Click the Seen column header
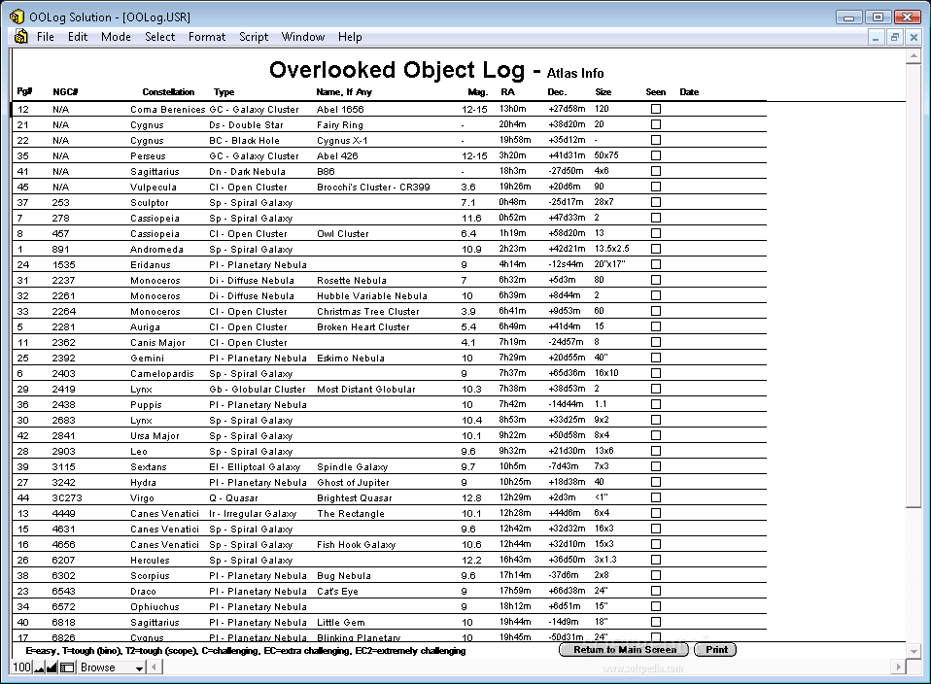This screenshot has width=931, height=684. point(656,92)
